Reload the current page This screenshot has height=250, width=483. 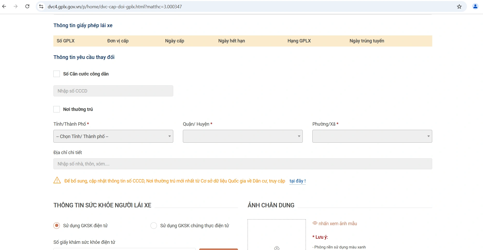27,6
